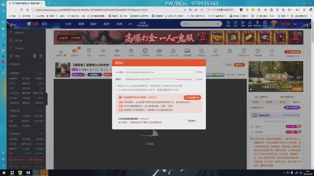Click the user avatar in header
Image resolution: width=314 pixels, height=176 pixels.
point(273,23)
